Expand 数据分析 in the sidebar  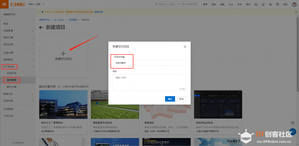point(18,94)
